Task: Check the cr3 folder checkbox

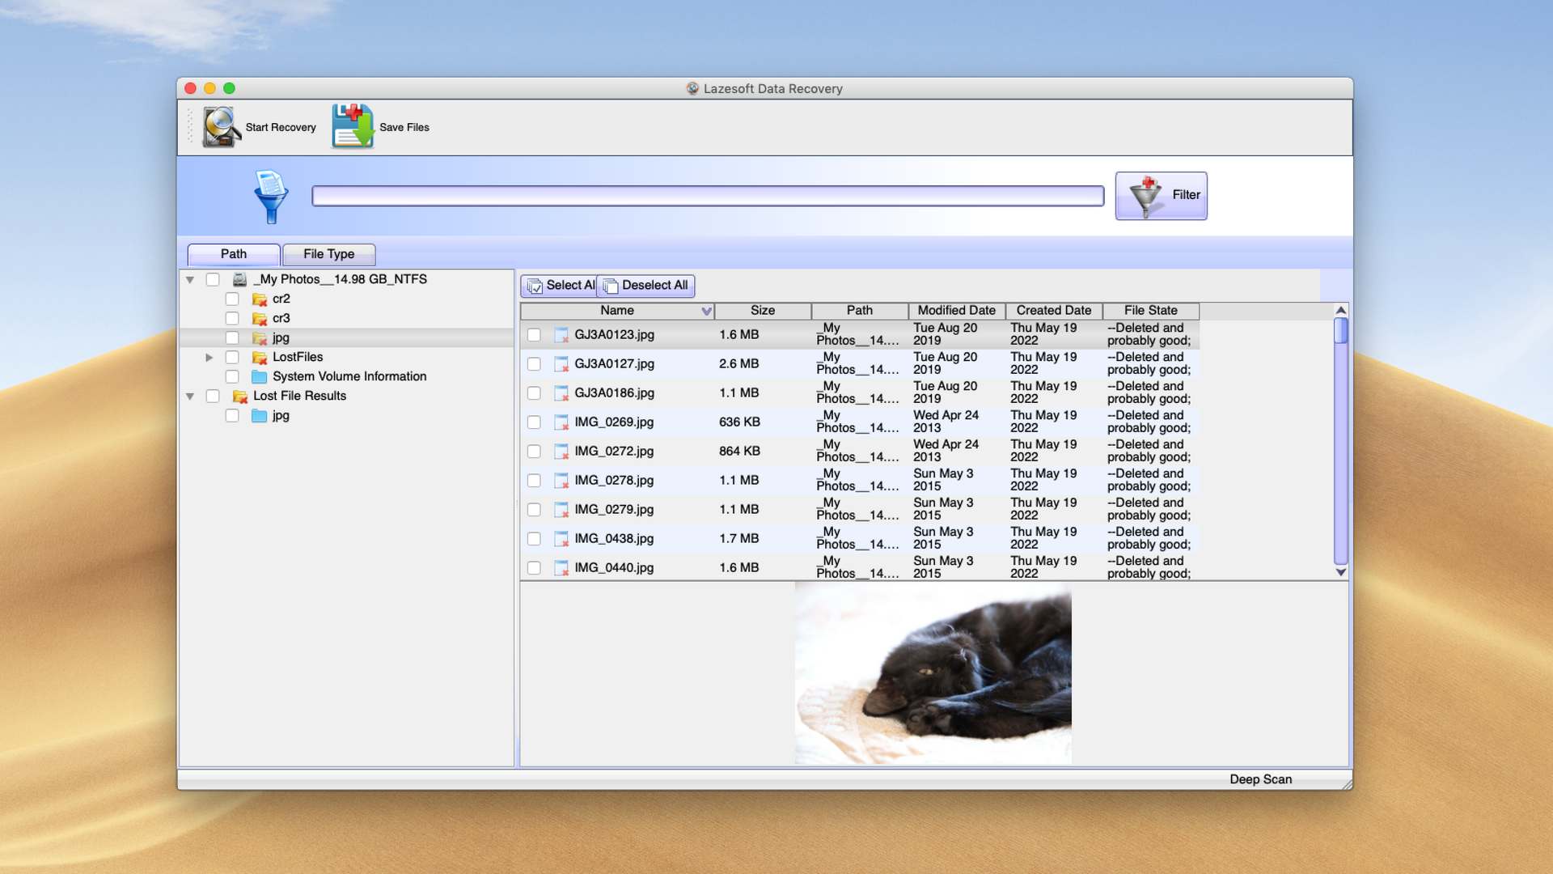Action: point(232,318)
